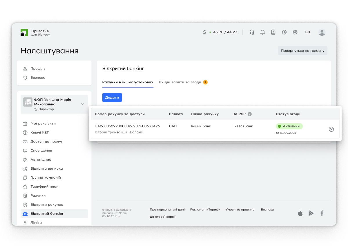This screenshot has width=348, height=249.
Task: Click the UAH currency cell
Action: [x=173, y=126]
